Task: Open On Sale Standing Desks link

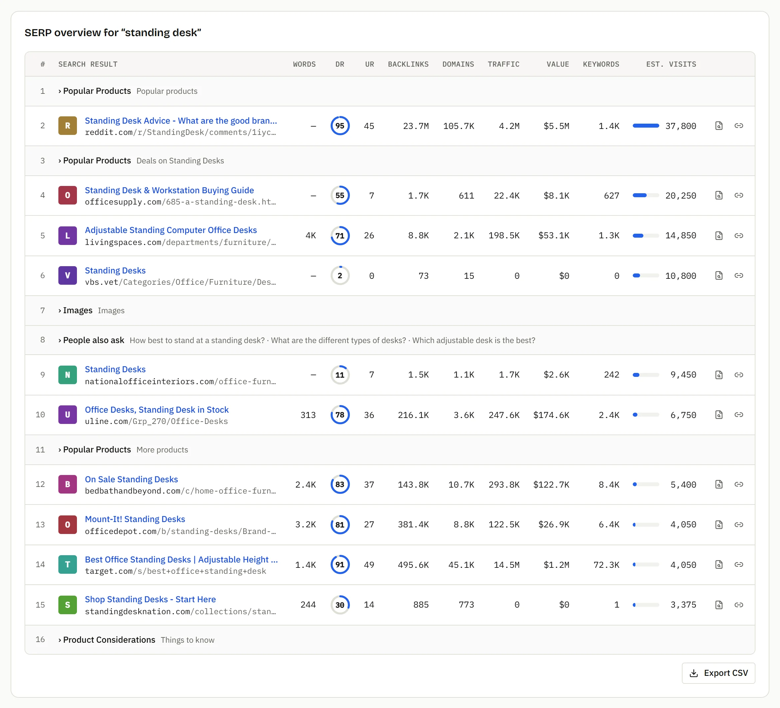Action: pos(131,479)
